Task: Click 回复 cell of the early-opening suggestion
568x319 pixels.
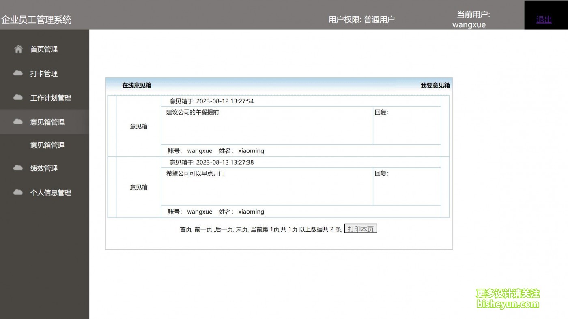Action: [x=407, y=186]
